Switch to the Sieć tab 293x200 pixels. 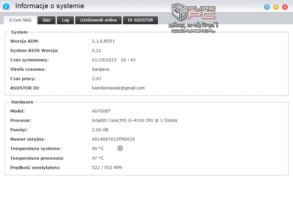pyautogui.click(x=46, y=20)
